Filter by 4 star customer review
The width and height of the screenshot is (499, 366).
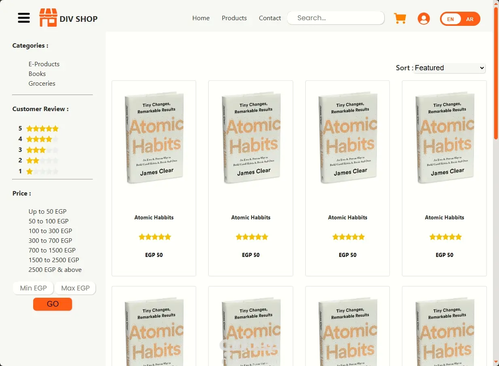[x=38, y=139]
